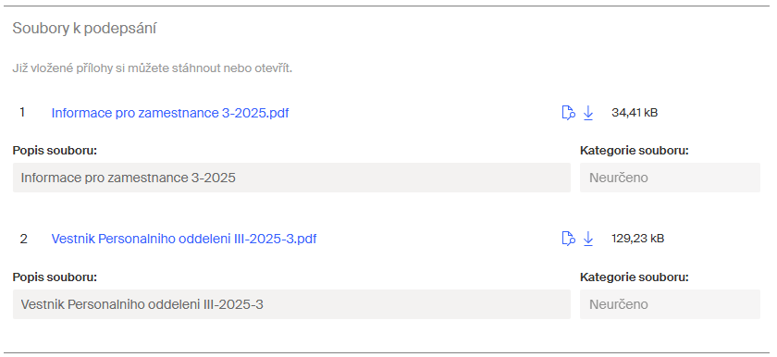Click the Kategorie souboru label for the second file

click(x=635, y=277)
